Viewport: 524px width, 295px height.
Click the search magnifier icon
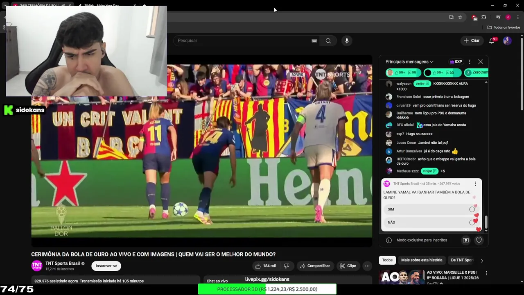(328, 41)
